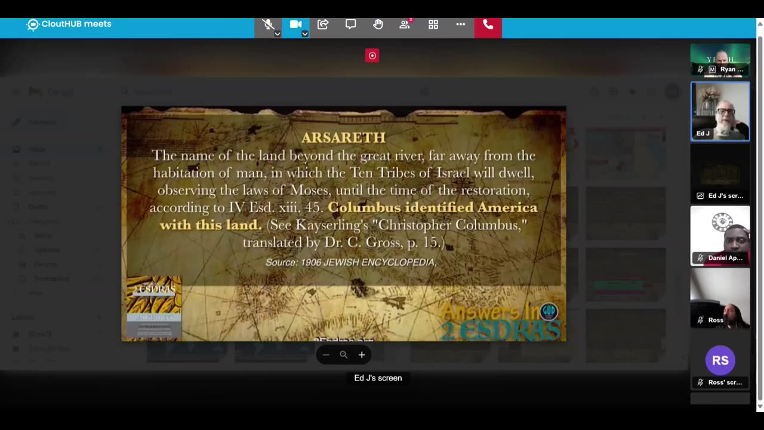764x430 pixels.
Task: Toggle tile view layout
Action: tap(433, 24)
